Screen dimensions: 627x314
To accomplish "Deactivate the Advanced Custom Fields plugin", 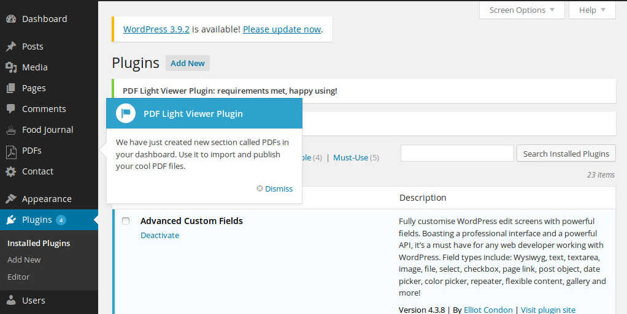I will [x=160, y=235].
